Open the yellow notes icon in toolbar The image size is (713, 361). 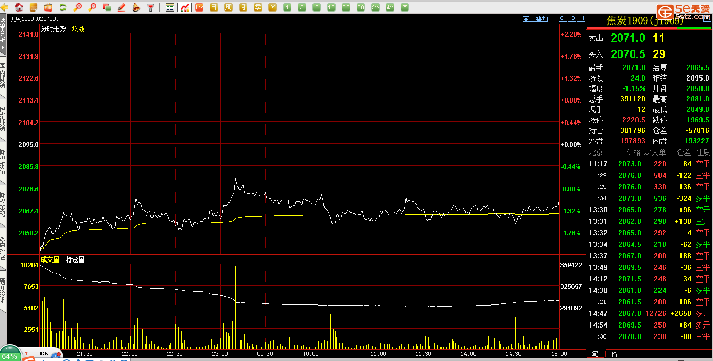tap(34, 7)
